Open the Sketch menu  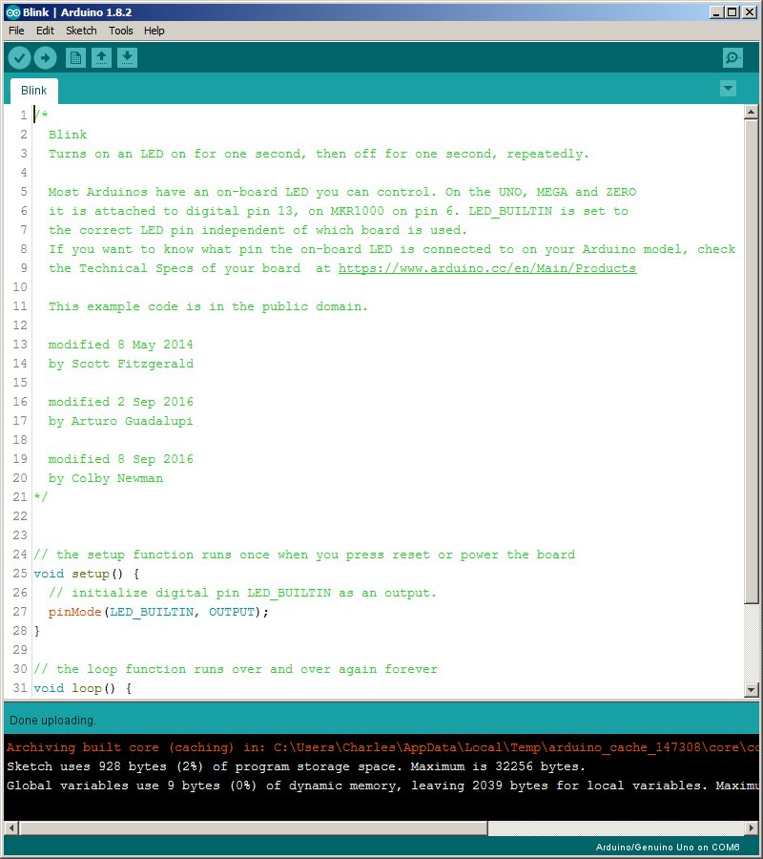[x=81, y=31]
